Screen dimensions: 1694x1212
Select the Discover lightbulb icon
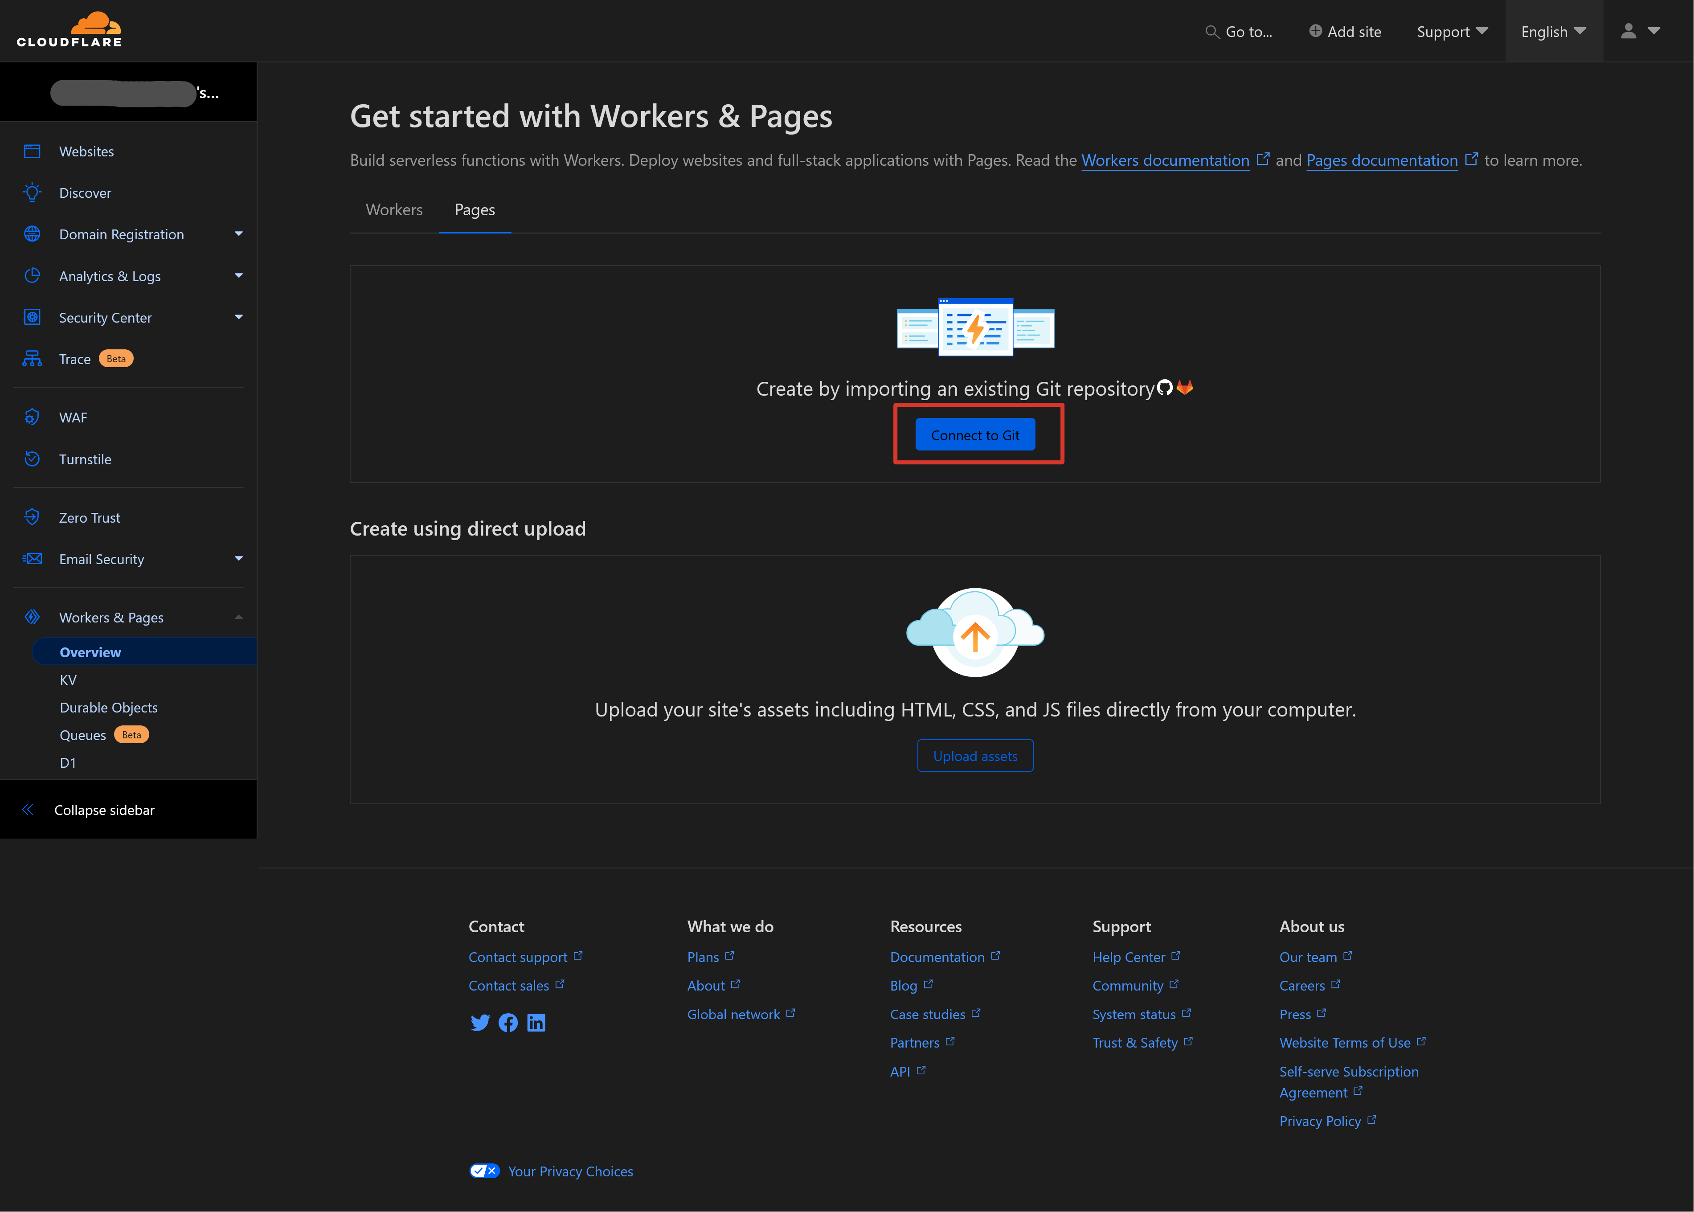pyautogui.click(x=32, y=192)
